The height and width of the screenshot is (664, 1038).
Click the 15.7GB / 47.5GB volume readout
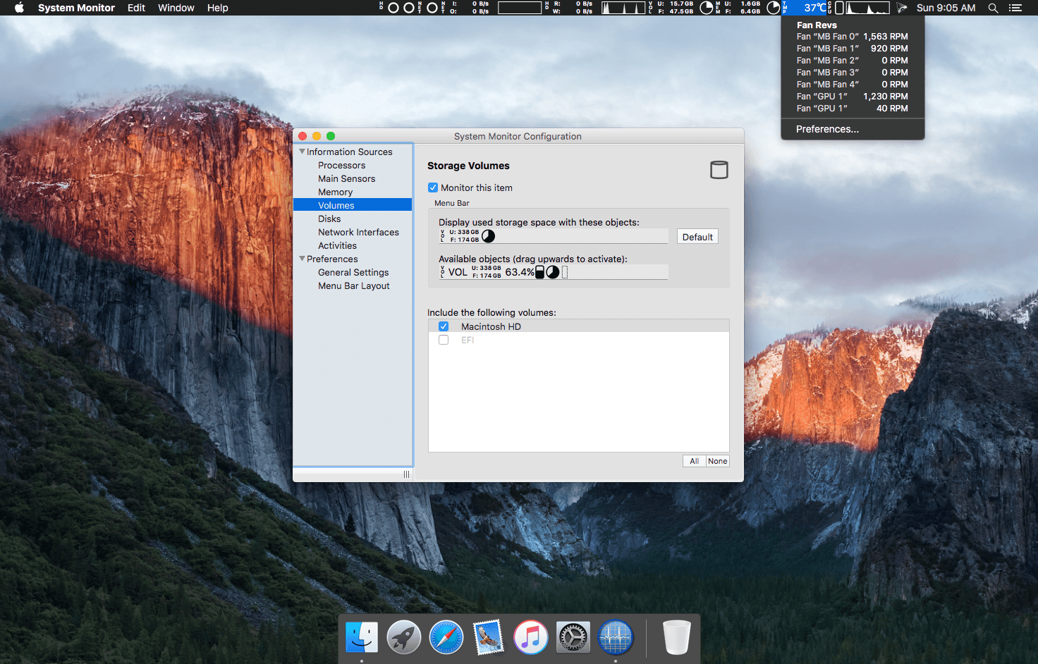click(676, 8)
